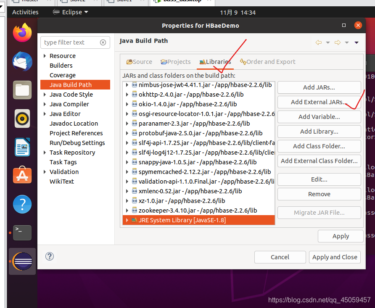Screen dimensions: 375x308
Task: Select spymemcached-2.12.2.jar in the list
Action: 199,172
